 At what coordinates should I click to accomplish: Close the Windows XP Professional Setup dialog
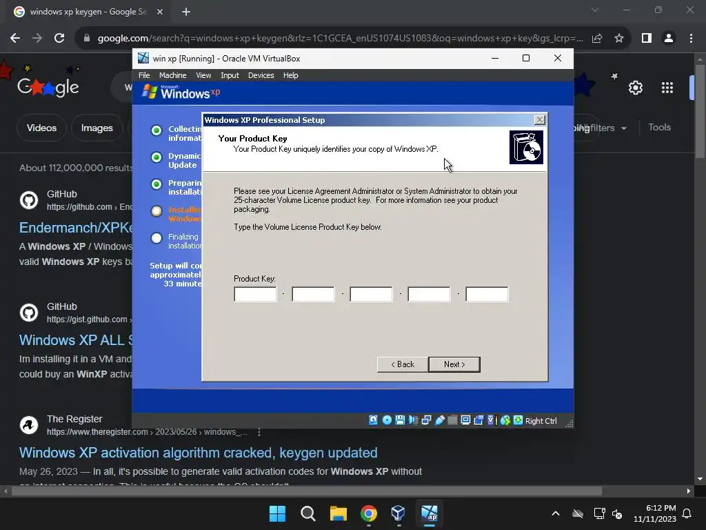coord(539,119)
